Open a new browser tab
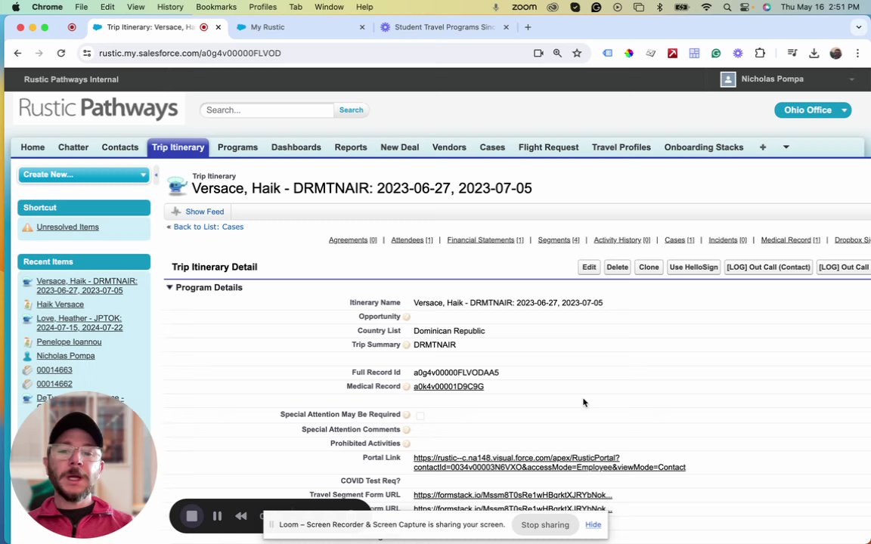The height and width of the screenshot is (544, 871). (528, 27)
